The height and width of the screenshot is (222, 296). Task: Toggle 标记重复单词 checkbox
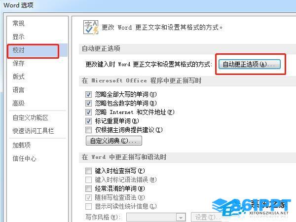point(88,121)
